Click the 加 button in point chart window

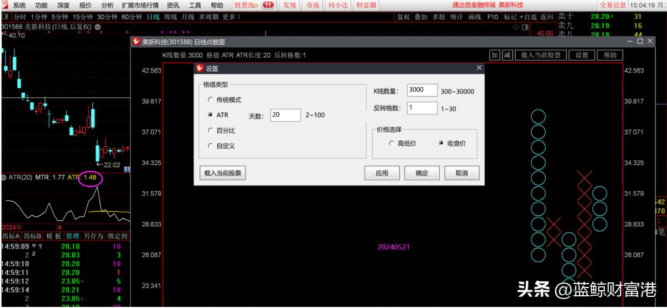click(495, 55)
